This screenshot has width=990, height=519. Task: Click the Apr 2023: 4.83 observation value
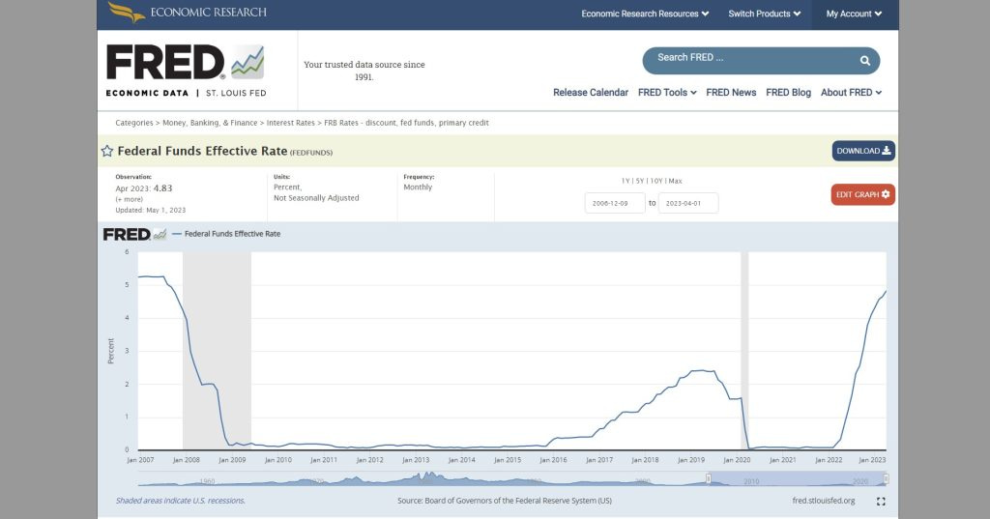(143, 188)
